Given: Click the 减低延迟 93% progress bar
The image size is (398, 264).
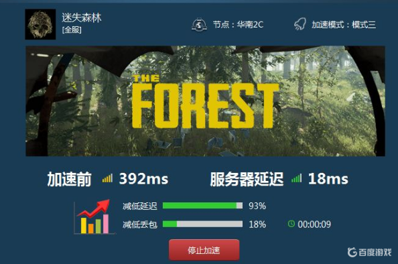Looking at the screenshot, I should tap(202, 205).
